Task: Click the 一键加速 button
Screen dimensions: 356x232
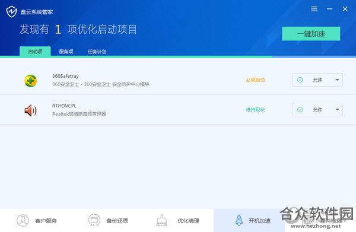Action: tap(311, 34)
